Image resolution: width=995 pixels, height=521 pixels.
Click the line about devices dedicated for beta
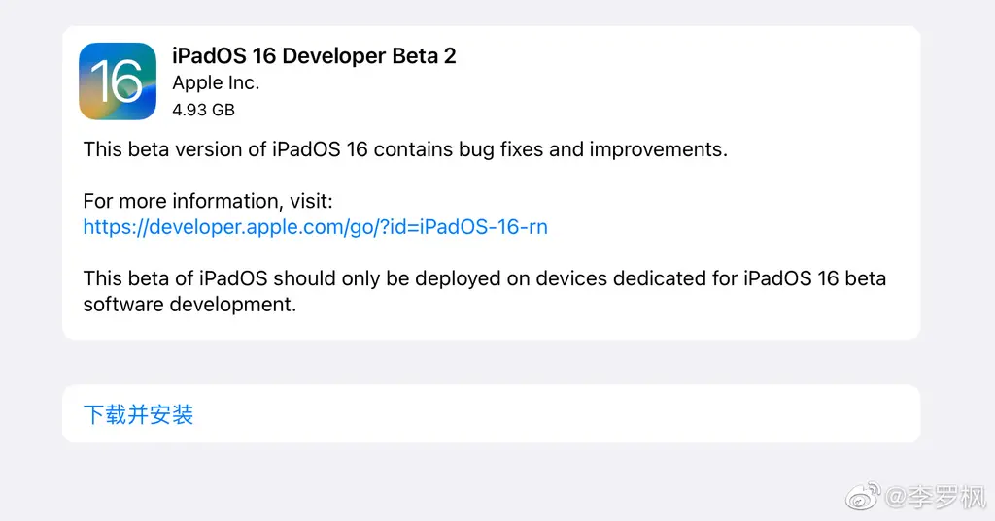coord(484,278)
